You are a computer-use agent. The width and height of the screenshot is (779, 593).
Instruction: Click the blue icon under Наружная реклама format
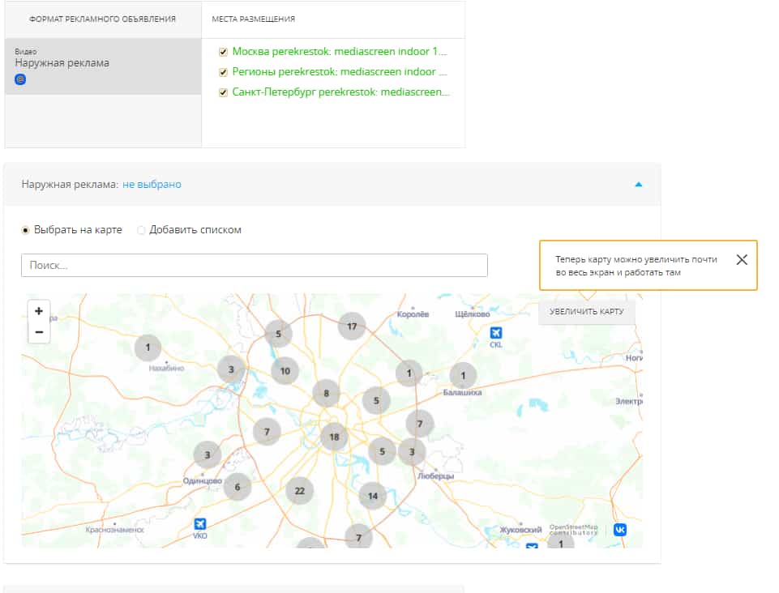pos(20,79)
